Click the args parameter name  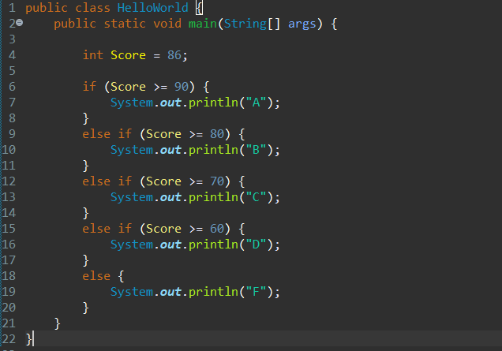coord(302,24)
